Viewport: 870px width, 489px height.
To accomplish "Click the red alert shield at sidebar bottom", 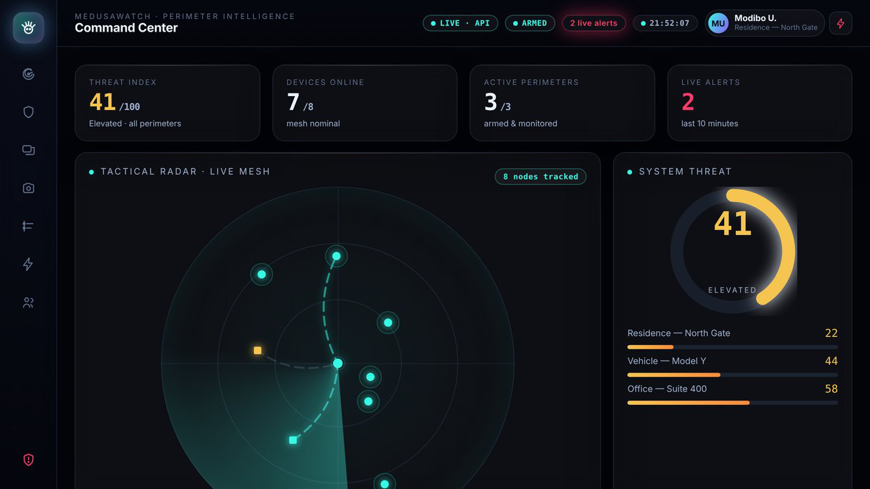I will pos(28,460).
